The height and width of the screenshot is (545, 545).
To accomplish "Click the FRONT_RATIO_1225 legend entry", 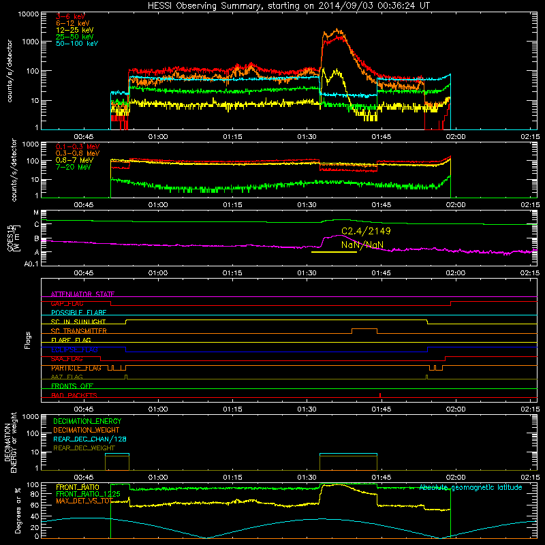I will coord(88,494).
